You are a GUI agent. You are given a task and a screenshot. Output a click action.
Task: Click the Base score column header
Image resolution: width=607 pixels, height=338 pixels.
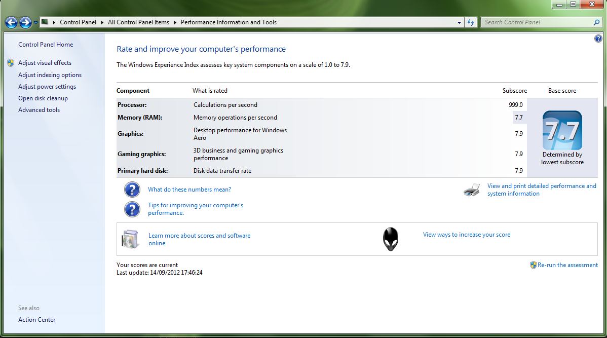(562, 91)
